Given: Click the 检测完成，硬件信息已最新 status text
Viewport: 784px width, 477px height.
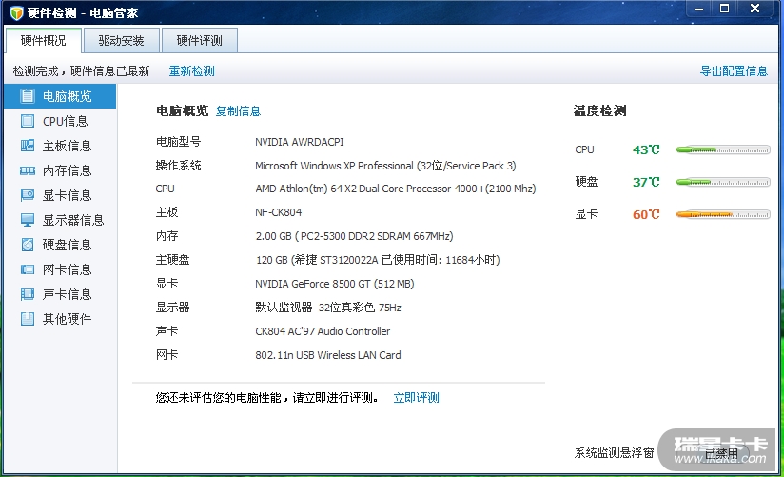Looking at the screenshot, I should (81, 71).
